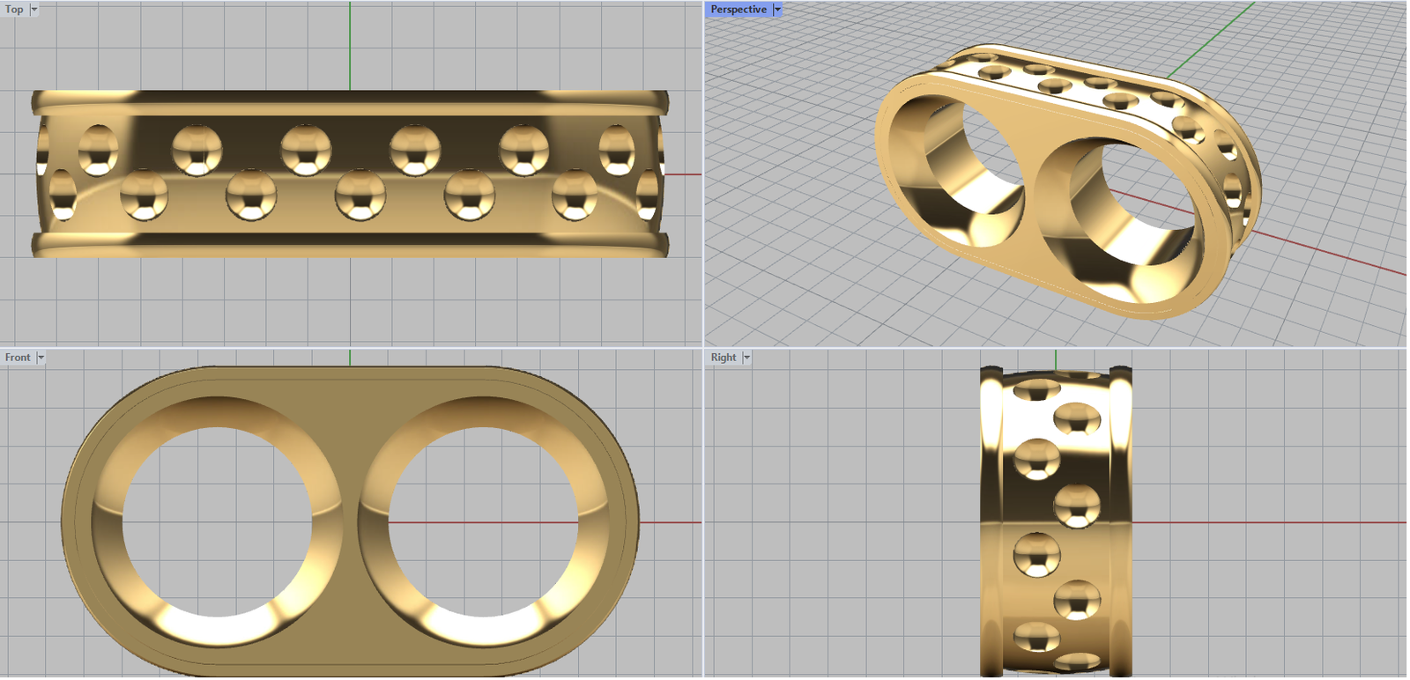Open the Top viewport dropdown arrow
This screenshot has width=1410, height=680.
pos(34,10)
